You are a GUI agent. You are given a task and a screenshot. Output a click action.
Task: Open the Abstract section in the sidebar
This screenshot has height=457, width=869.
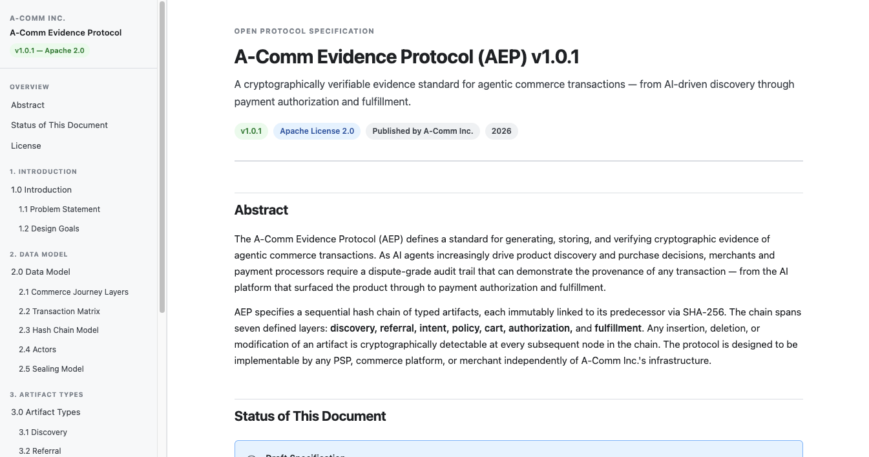27,105
